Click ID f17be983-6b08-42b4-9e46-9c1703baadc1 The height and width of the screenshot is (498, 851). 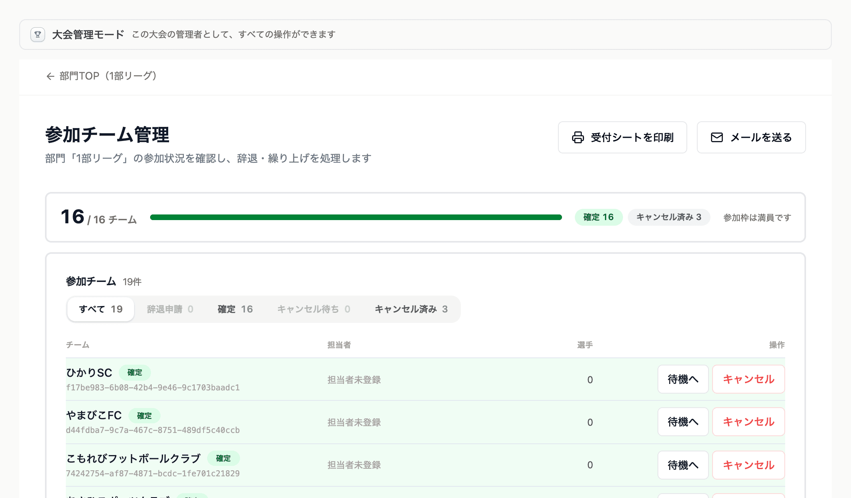click(153, 388)
